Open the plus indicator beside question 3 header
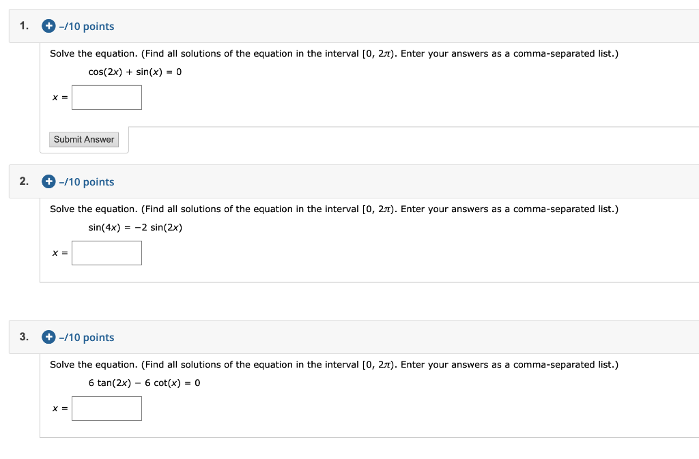Viewport: 699px width, 459px height. pyautogui.click(x=48, y=337)
